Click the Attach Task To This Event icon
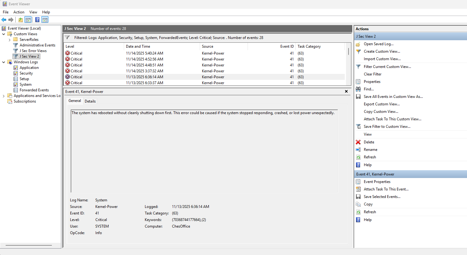Screen dimensions: 467x255 (x=358, y=189)
